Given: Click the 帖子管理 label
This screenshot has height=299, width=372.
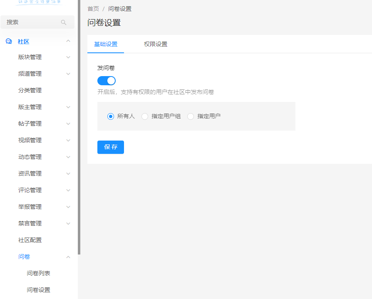Looking at the screenshot, I should tap(30, 124).
